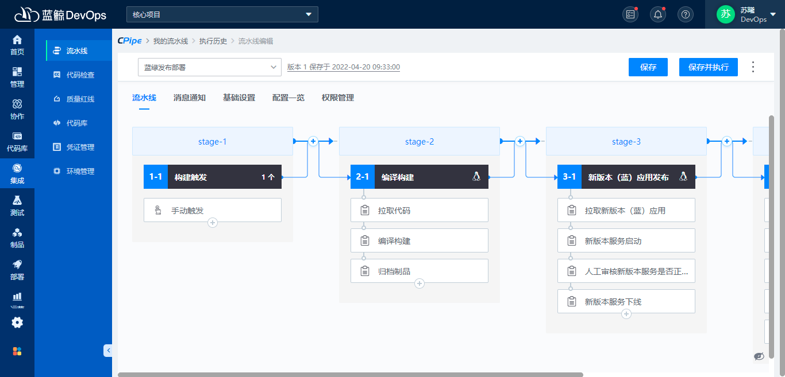Click the 保存并执行 button

tap(708, 67)
